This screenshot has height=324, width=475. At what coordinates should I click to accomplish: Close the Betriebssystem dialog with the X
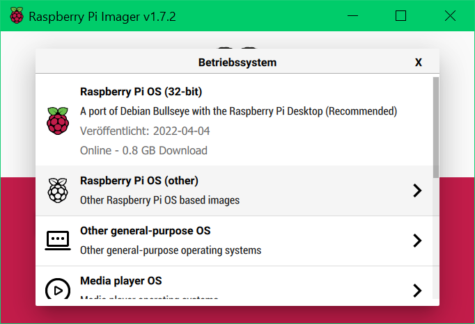coord(419,63)
